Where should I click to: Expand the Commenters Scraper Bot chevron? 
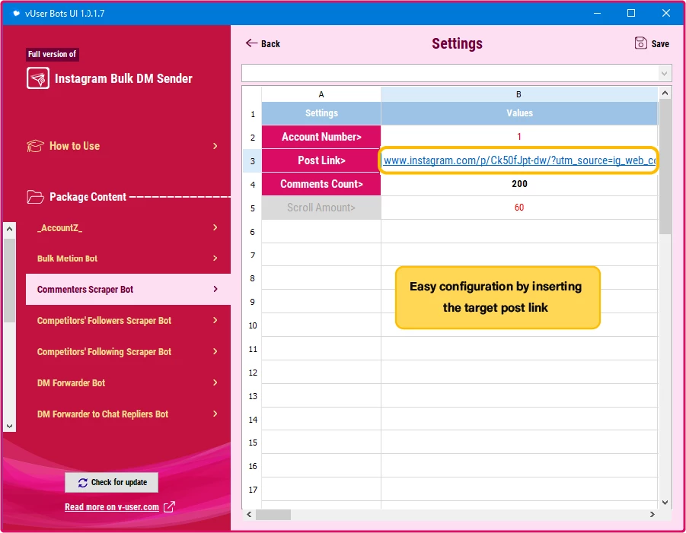tap(215, 289)
